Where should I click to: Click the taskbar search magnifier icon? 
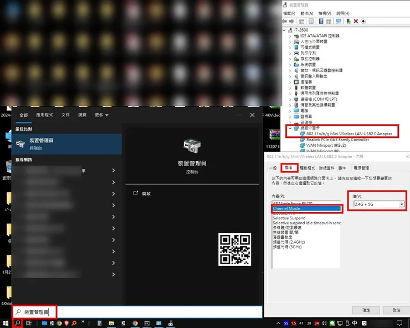pos(18,324)
